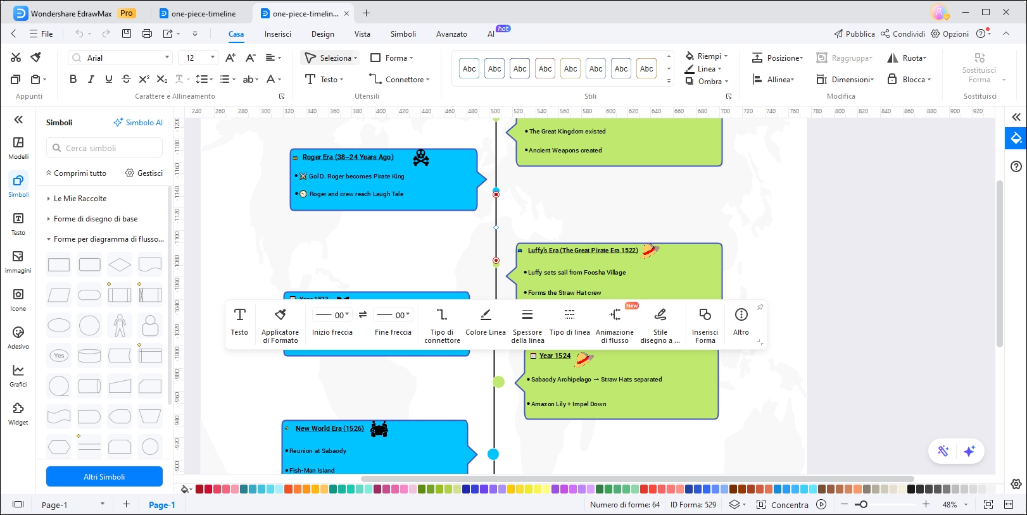Viewport: 1027px width, 515px height.
Task: Click Comprimi tutto
Action: (76, 173)
